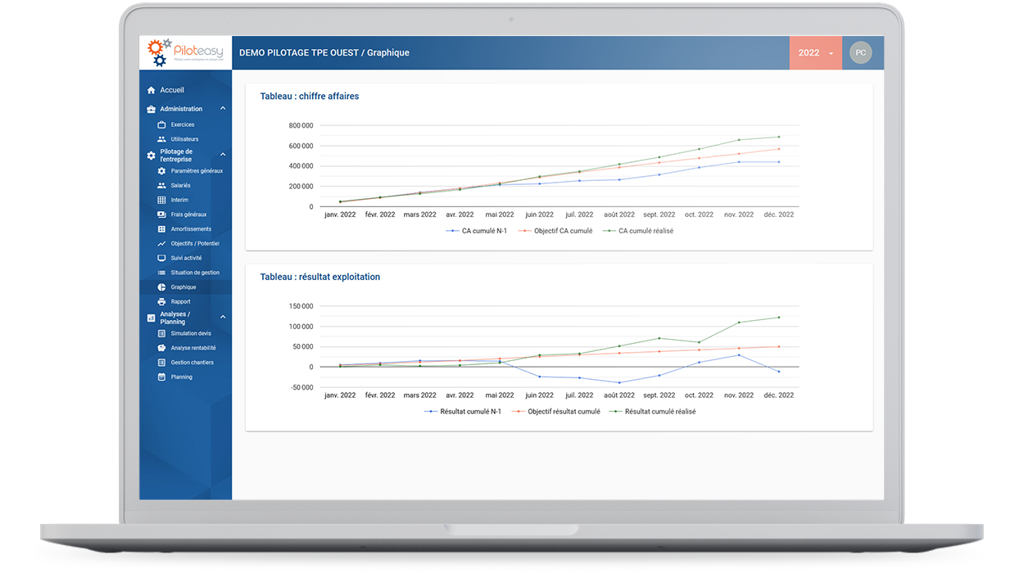Open the 2022 year dropdown
Image resolution: width=1024 pixels, height=573 pixels.
point(816,52)
